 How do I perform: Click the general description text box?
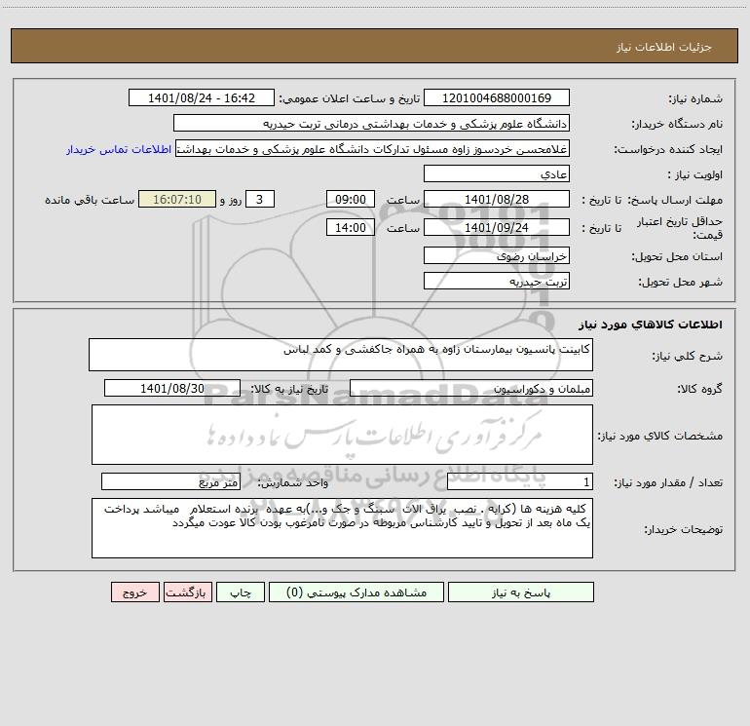341,355
